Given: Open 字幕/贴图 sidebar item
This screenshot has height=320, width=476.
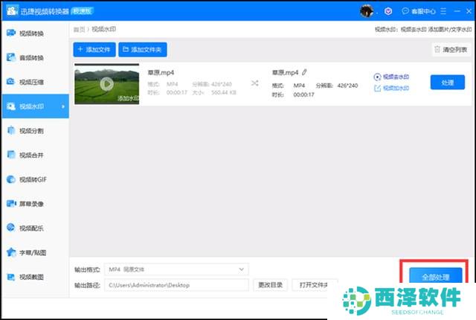Looking at the screenshot, I should 35,252.
